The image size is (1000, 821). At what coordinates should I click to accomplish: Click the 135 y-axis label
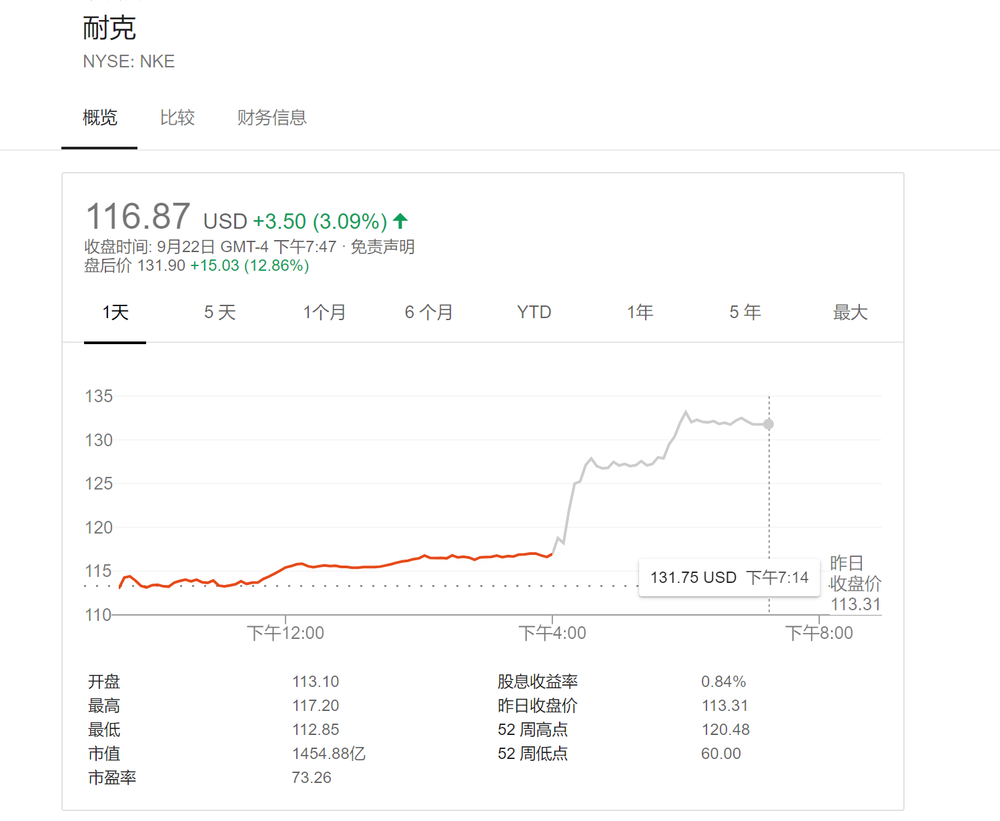[99, 396]
